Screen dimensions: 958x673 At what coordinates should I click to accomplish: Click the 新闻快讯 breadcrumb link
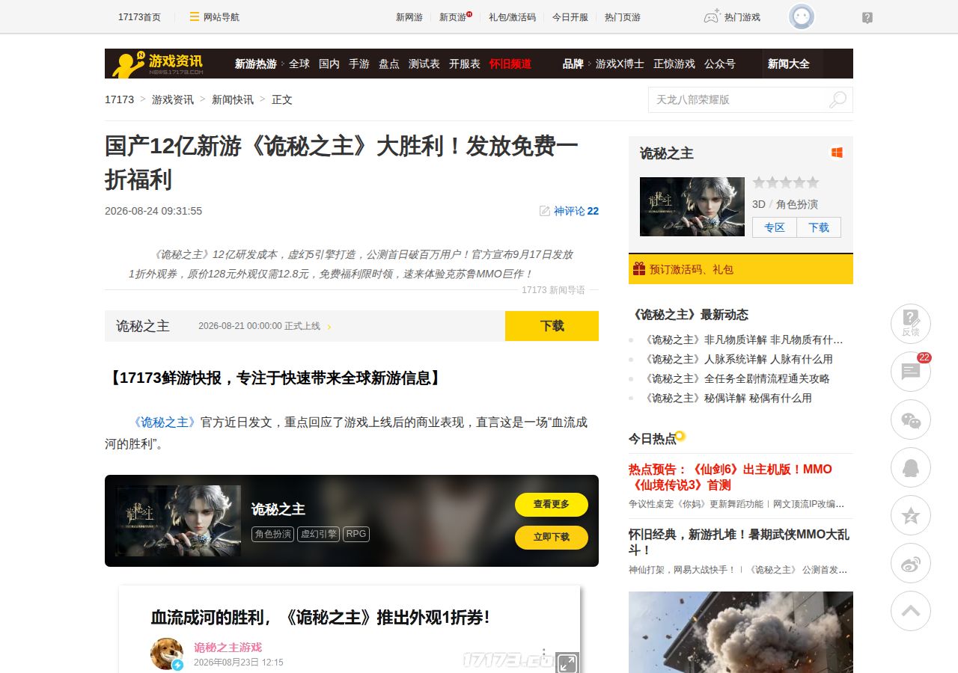coord(233,99)
